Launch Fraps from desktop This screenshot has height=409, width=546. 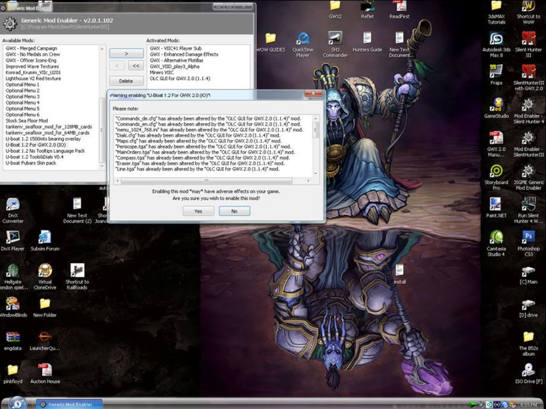click(x=496, y=75)
